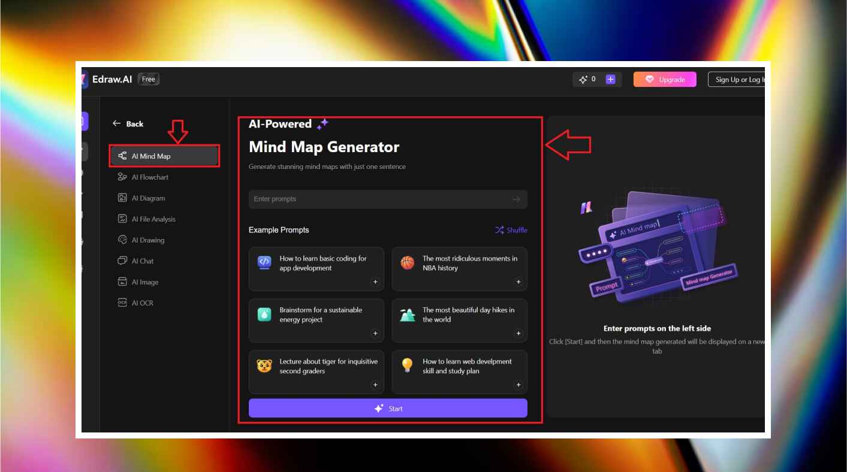The image size is (847, 472).
Task: Click plus icon on tiger lecture prompt card
Action: pos(375,385)
